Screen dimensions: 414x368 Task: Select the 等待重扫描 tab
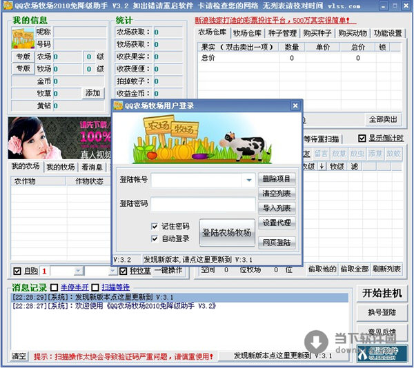coord(321,139)
